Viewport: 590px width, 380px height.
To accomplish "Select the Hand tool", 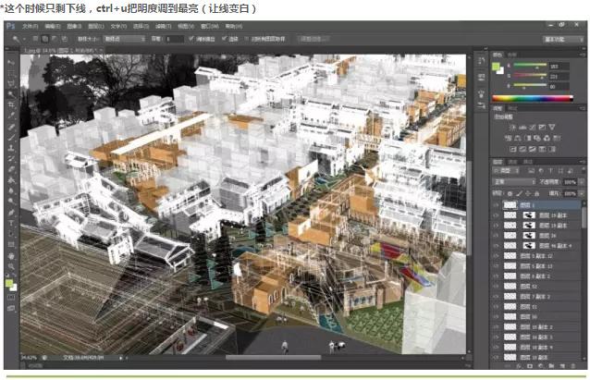I will (x=11, y=256).
